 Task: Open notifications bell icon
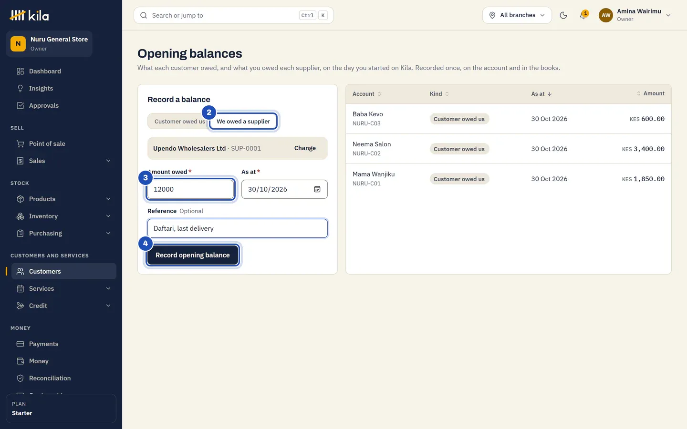pyautogui.click(x=583, y=15)
